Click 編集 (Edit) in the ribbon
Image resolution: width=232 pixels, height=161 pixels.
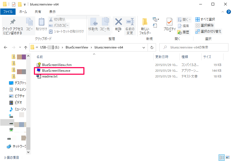pos(183,26)
